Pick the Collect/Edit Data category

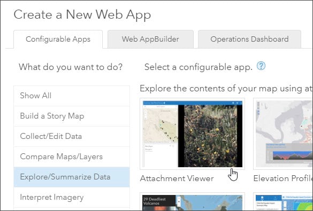point(72,137)
